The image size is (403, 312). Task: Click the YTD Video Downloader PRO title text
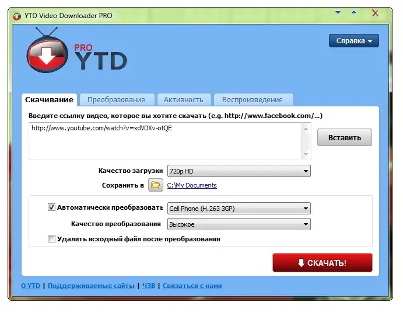coord(68,16)
